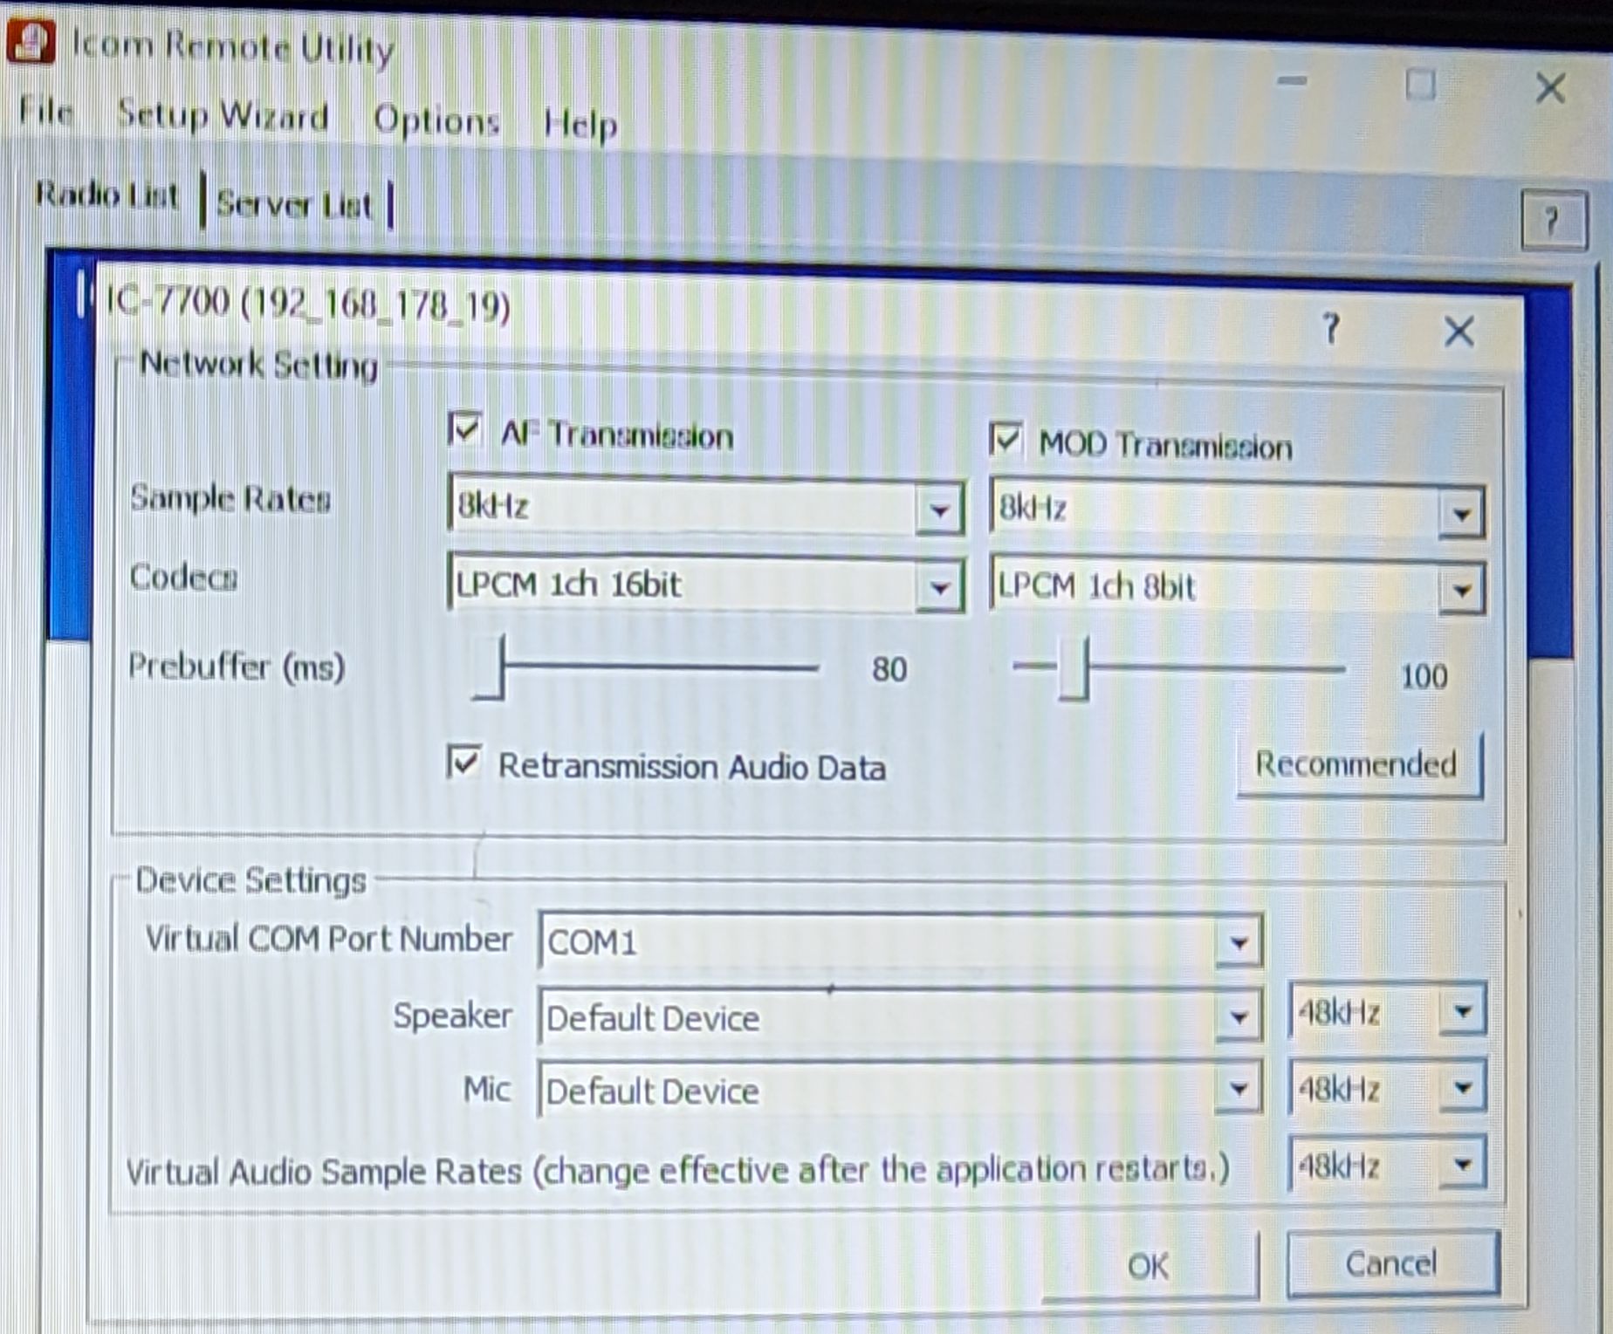
Task: Close the IC-7700 settings dialog
Action: point(1459,332)
